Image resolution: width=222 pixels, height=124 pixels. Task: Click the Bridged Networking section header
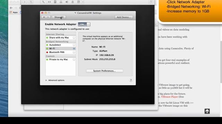[57, 42]
